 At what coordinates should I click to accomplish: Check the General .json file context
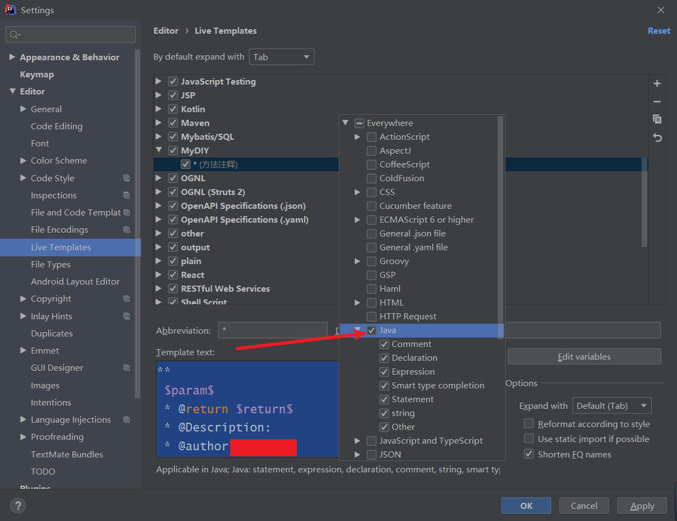tap(372, 234)
